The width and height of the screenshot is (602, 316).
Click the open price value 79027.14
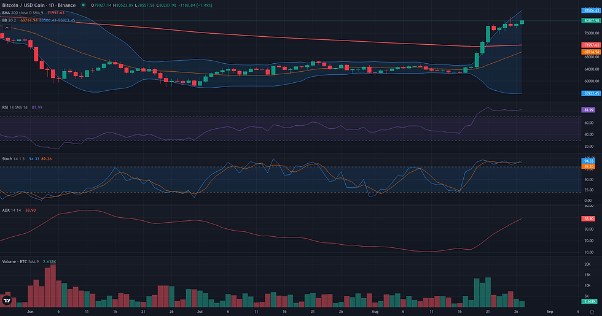coord(103,6)
